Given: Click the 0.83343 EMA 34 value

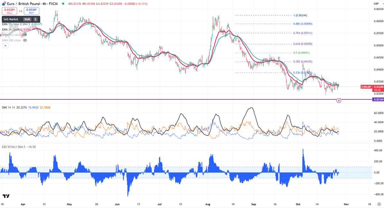Looking at the screenshot, I should [x=26, y=29].
